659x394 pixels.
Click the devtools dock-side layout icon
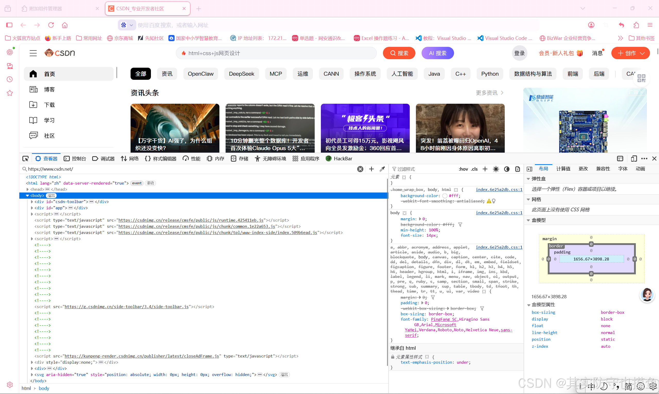tap(620, 159)
